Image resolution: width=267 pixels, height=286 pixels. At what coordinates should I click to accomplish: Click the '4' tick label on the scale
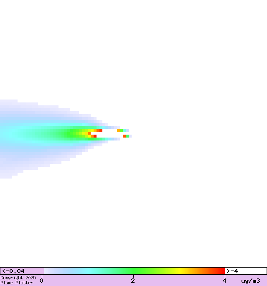click(224, 281)
